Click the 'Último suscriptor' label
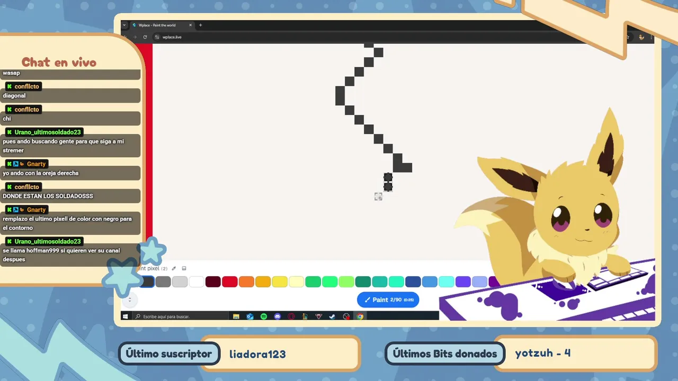 point(168,354)
